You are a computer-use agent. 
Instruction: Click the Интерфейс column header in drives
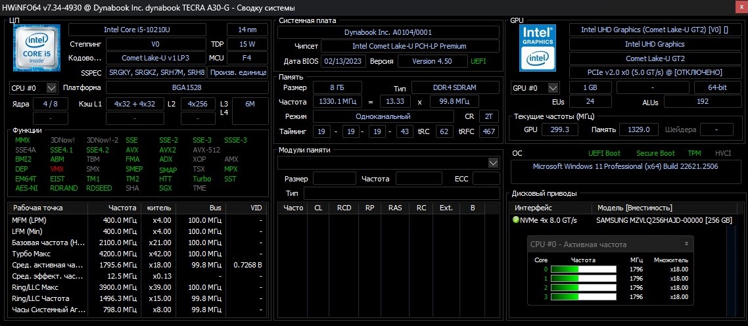[533, 208]
